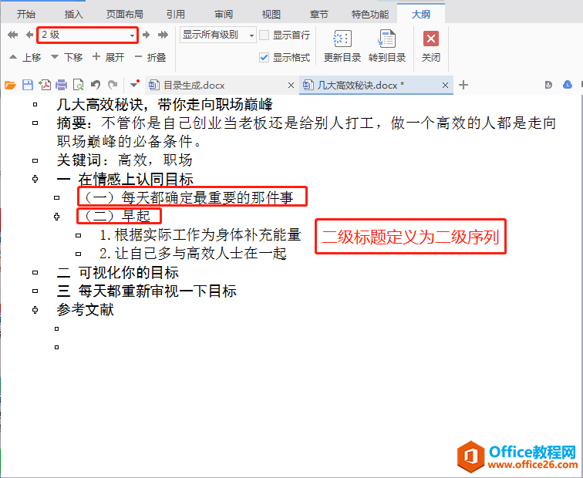The width and height of the screenshot is (583, 478).
Task: Click the 更新目录 update TOC icon
Action: click(x=342, y=39)
